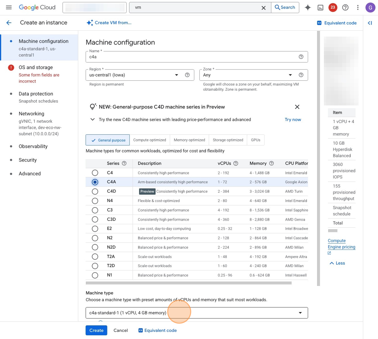Activate Cloud Shell terminal icon
Viewport: 378px width, 339px height.
click(x=320, y=8)
